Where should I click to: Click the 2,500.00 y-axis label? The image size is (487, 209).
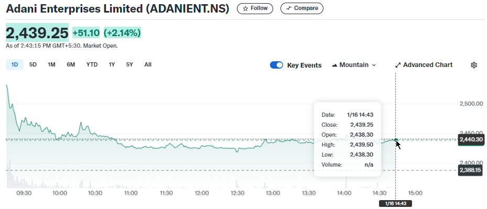point(471,103)
